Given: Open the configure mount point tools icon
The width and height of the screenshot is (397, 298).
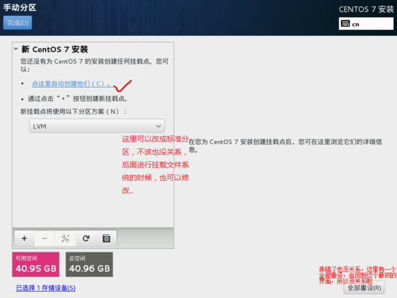Looking at the screenshot, I should (x=65, y=238).
